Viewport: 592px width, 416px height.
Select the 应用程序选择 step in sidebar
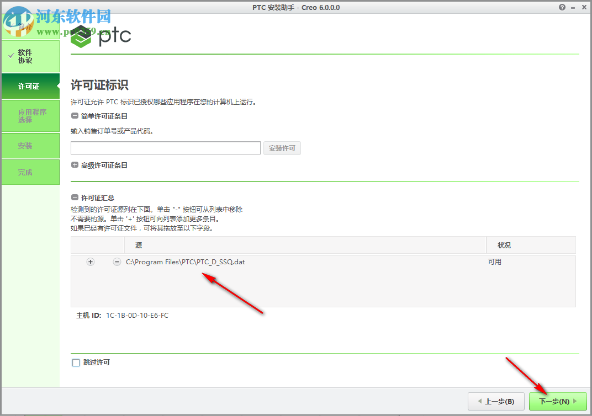[30, 116]
